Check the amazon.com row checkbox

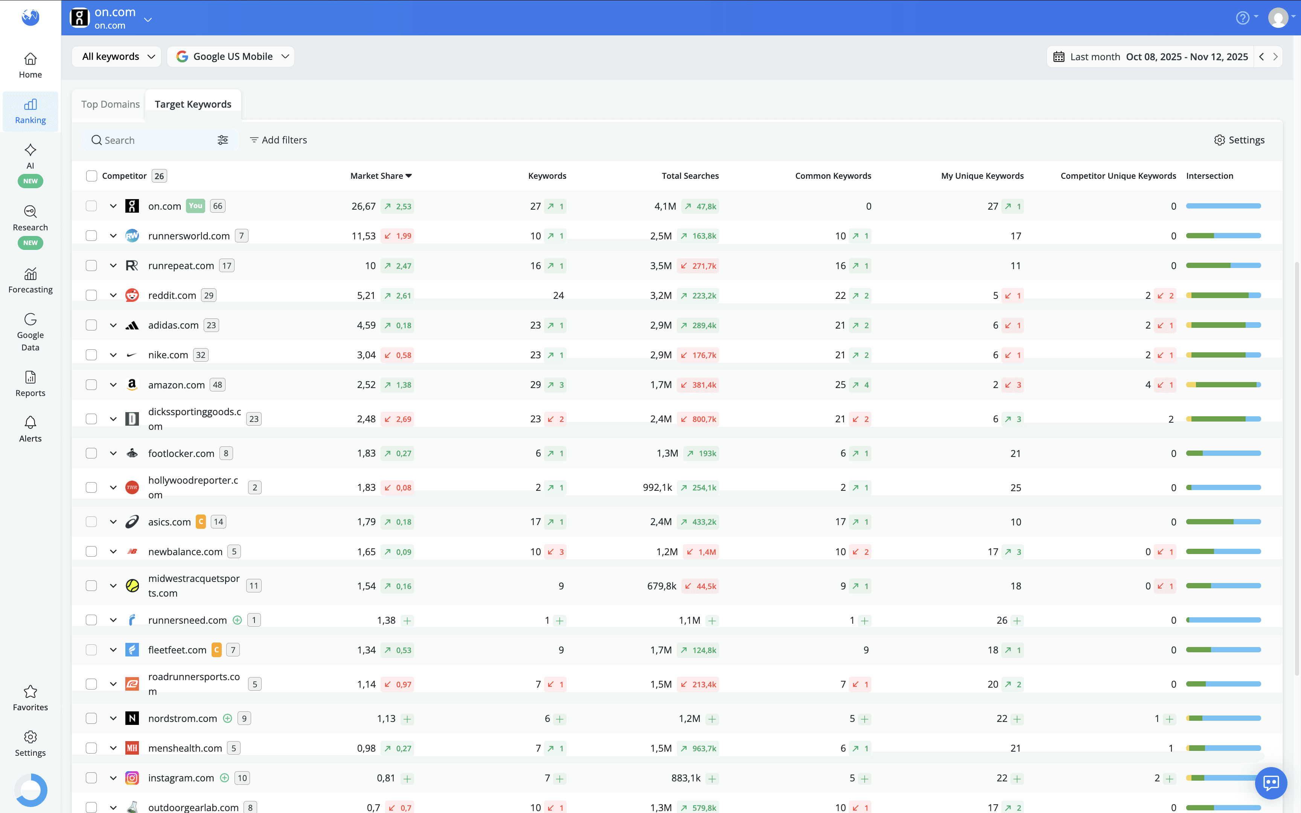pyautogui.click(x=91, y=385)
